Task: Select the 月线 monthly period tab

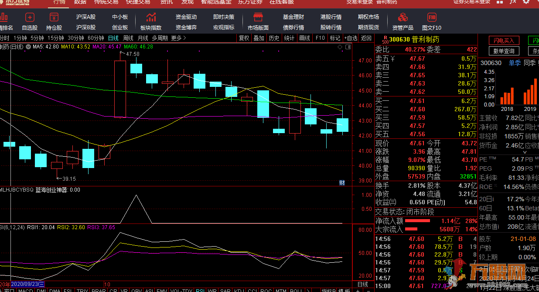Action: pos(143,38)
